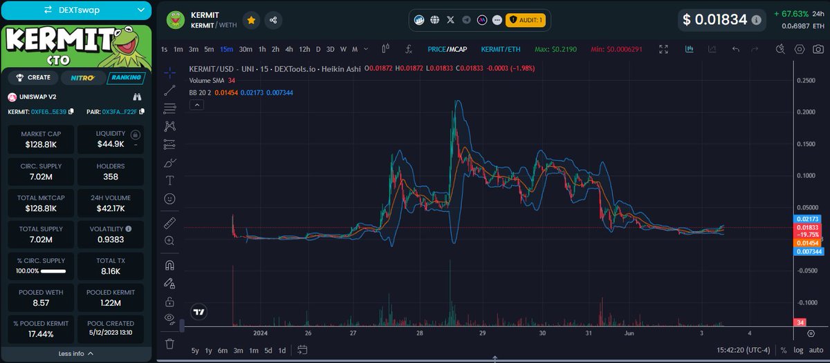Screen dimensions: 830x363
Task: Open the candlestick chart style menu
Action: 386,49
